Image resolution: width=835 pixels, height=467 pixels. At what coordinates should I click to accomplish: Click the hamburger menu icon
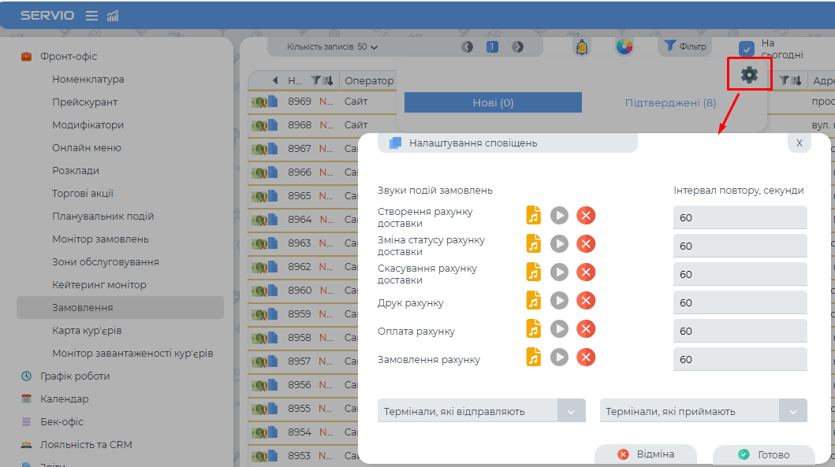(x=91, y=16)
